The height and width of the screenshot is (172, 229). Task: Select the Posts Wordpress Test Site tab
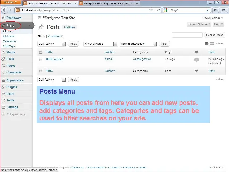click(50, 3)
